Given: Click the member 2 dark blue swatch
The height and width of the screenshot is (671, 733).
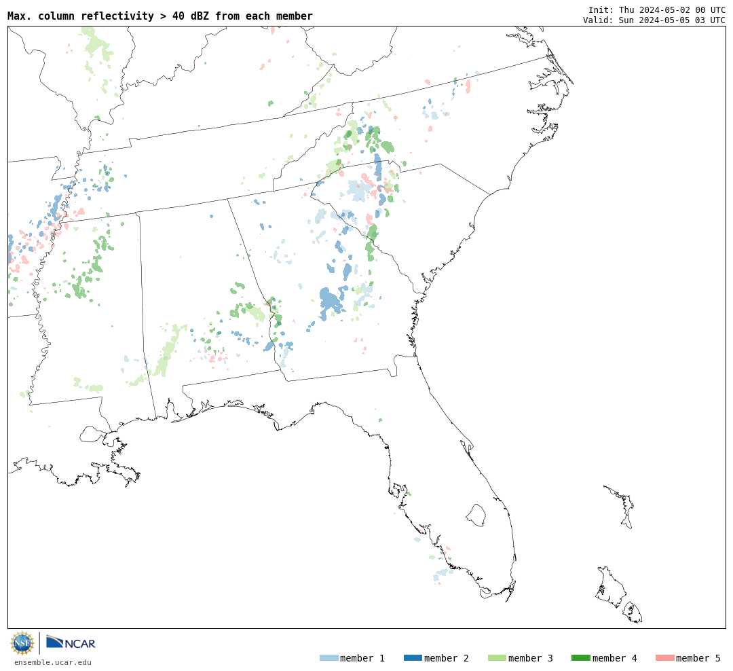Looking at the screenshot, I should coord(413,658).
